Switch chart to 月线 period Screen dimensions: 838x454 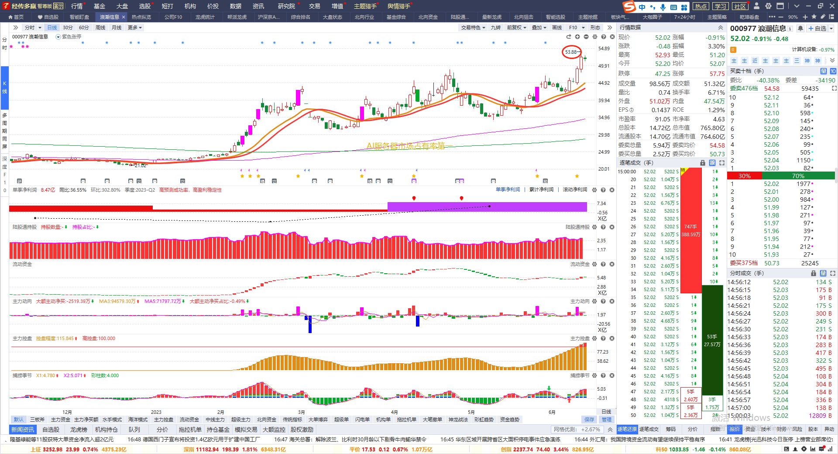(117, 28)
